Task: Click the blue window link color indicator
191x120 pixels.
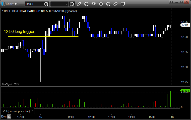Action: tap(3, 4)
